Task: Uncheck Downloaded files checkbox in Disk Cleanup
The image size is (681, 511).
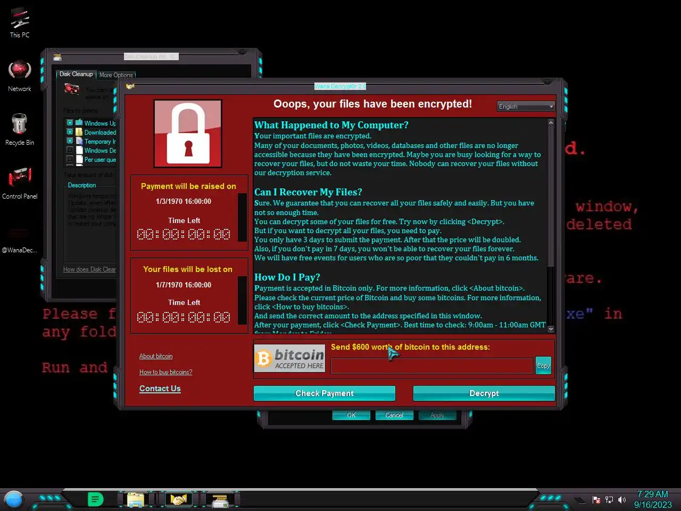Action: pos(70,132)
